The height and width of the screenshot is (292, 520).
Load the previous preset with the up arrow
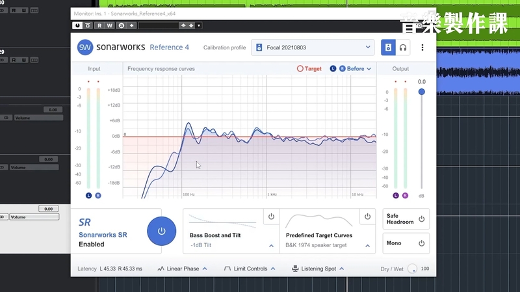pos(183,25)
